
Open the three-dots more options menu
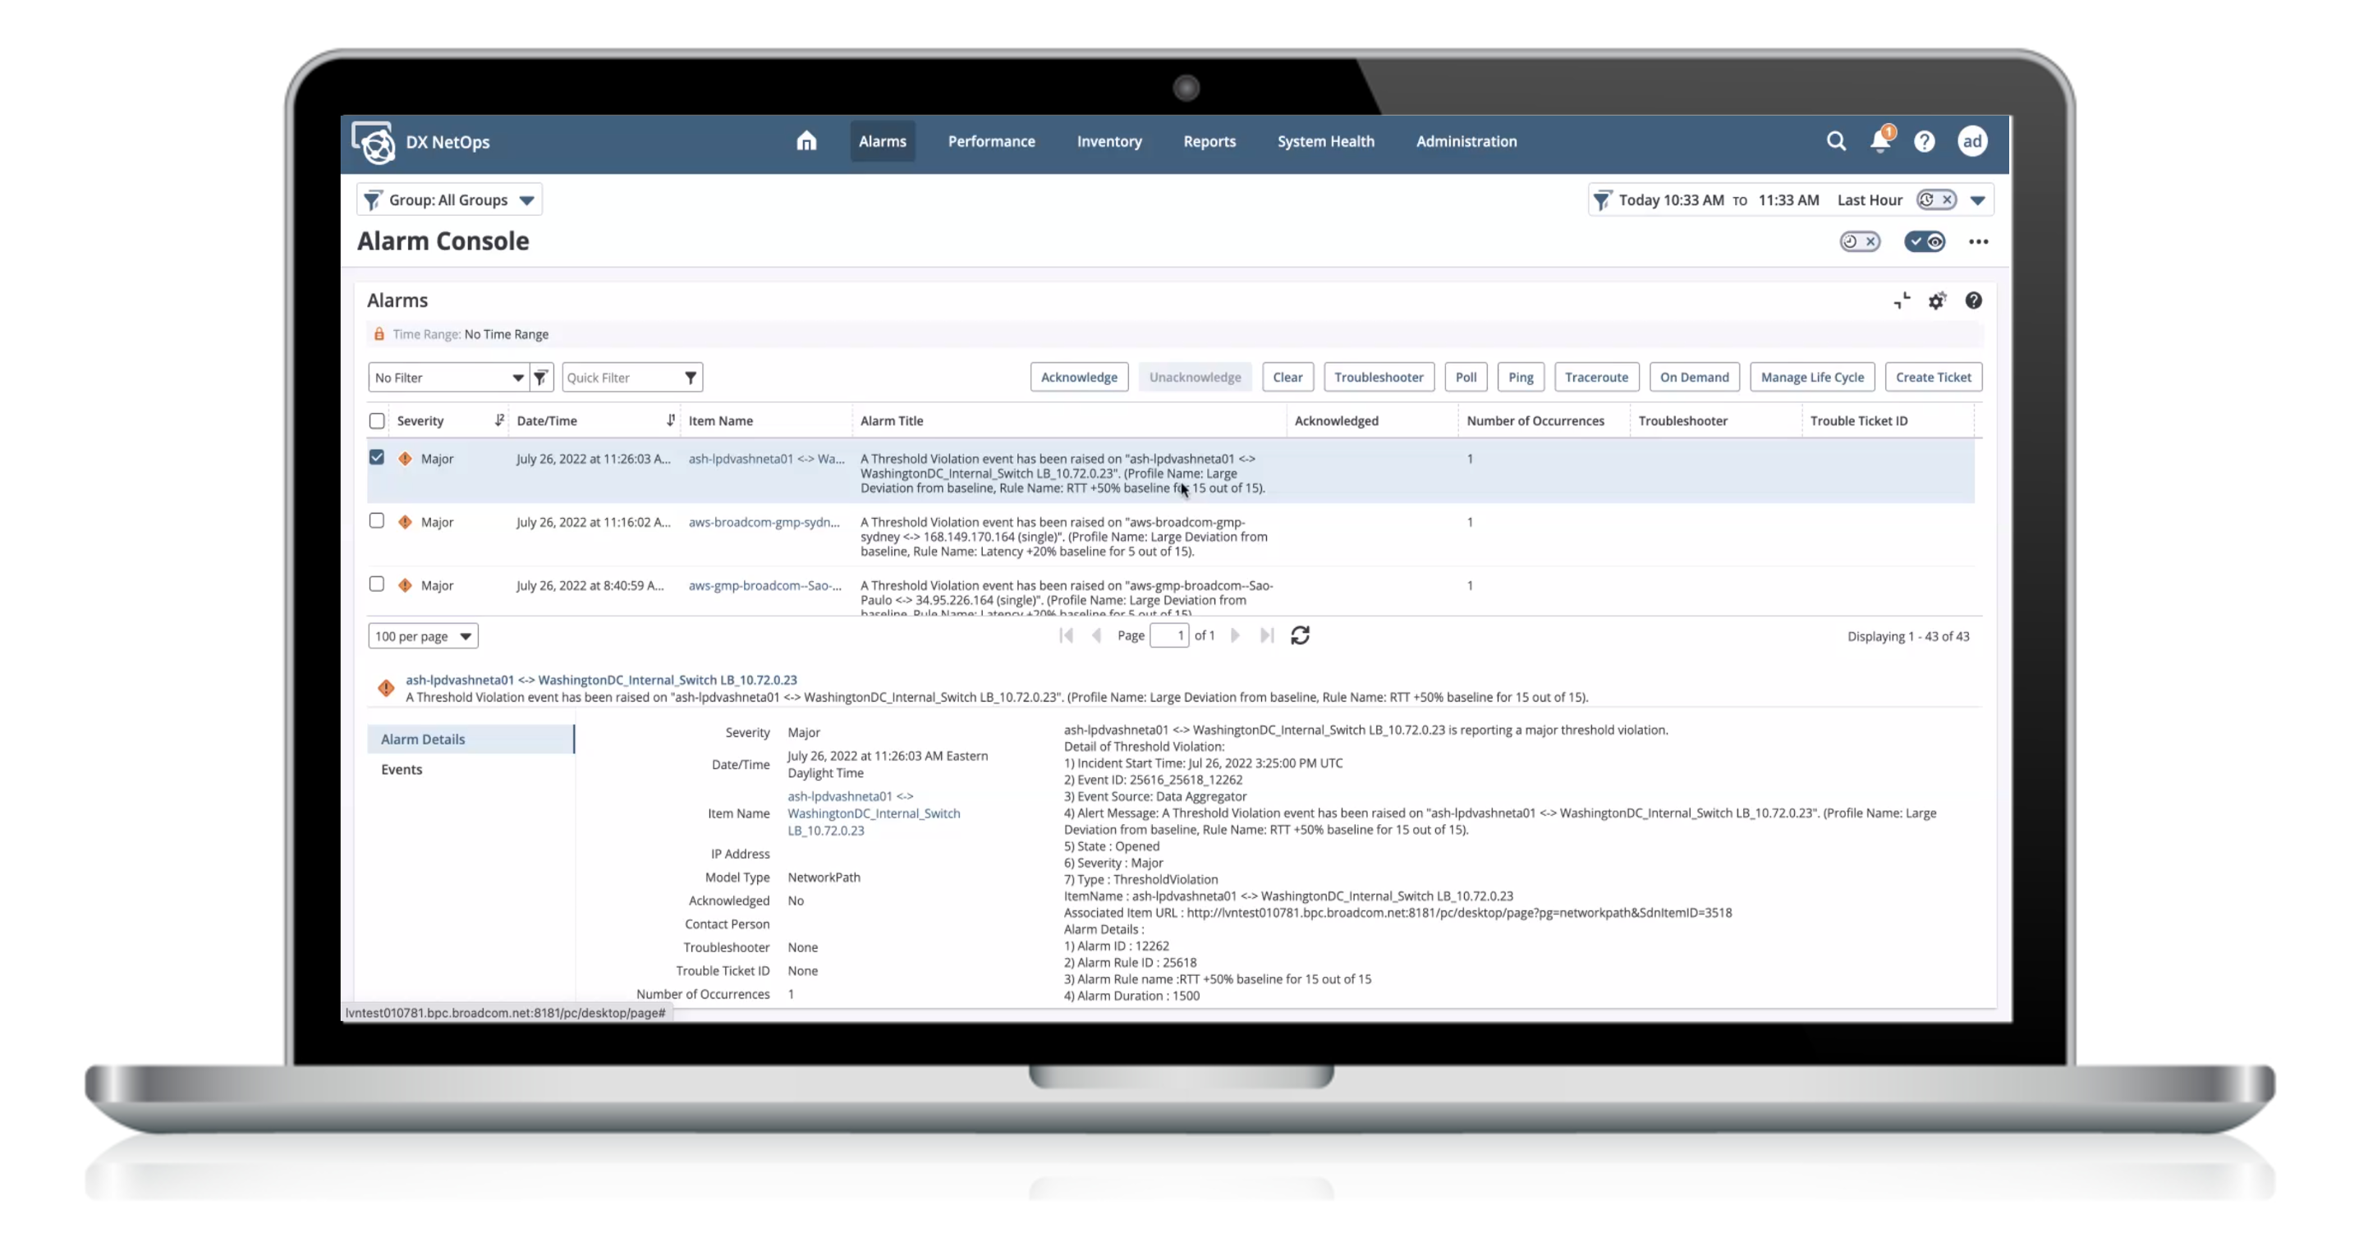[1978, 241]
